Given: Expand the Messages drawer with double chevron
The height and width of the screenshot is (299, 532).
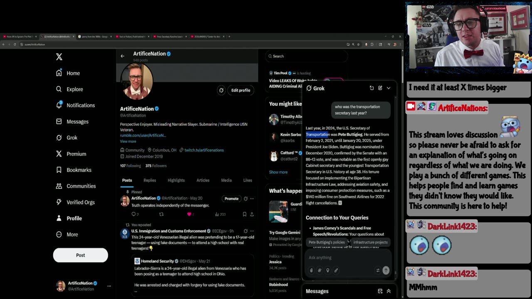Looking at the screenshot, I should (x=389, y=291).
